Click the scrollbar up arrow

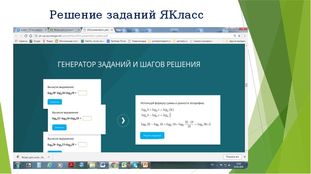click(246, 45)
